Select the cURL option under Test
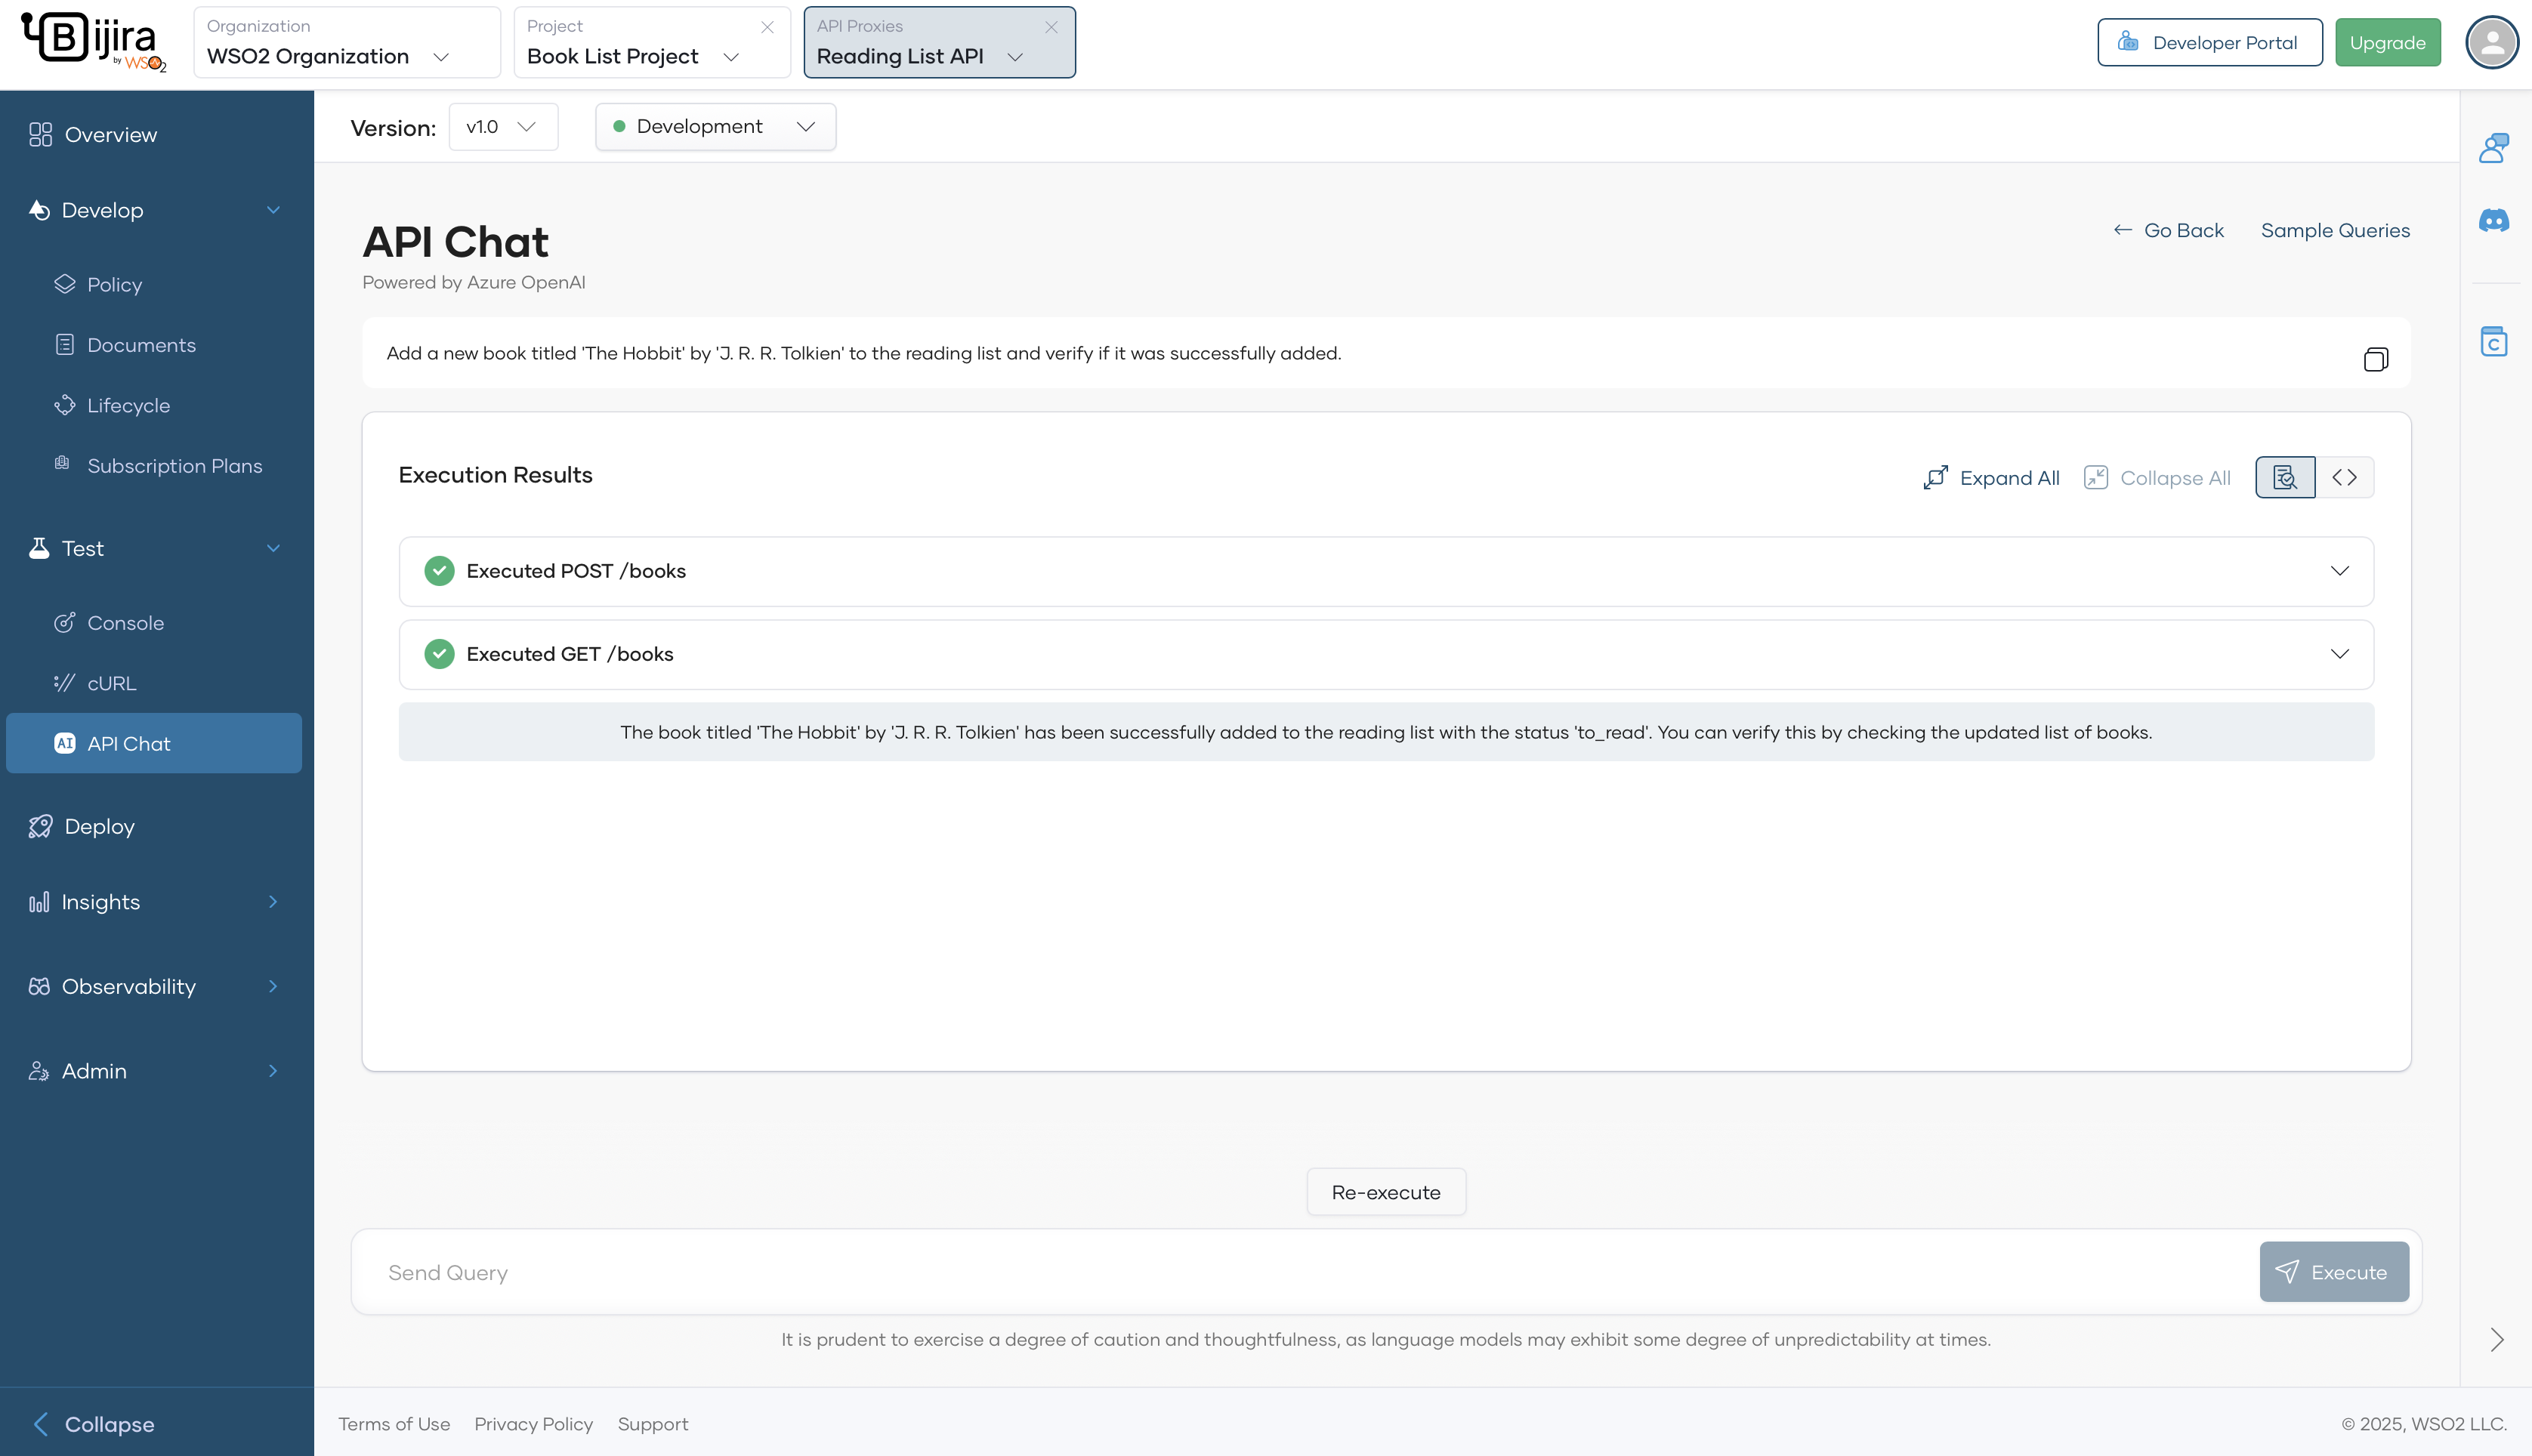 (x=109, y=683)
